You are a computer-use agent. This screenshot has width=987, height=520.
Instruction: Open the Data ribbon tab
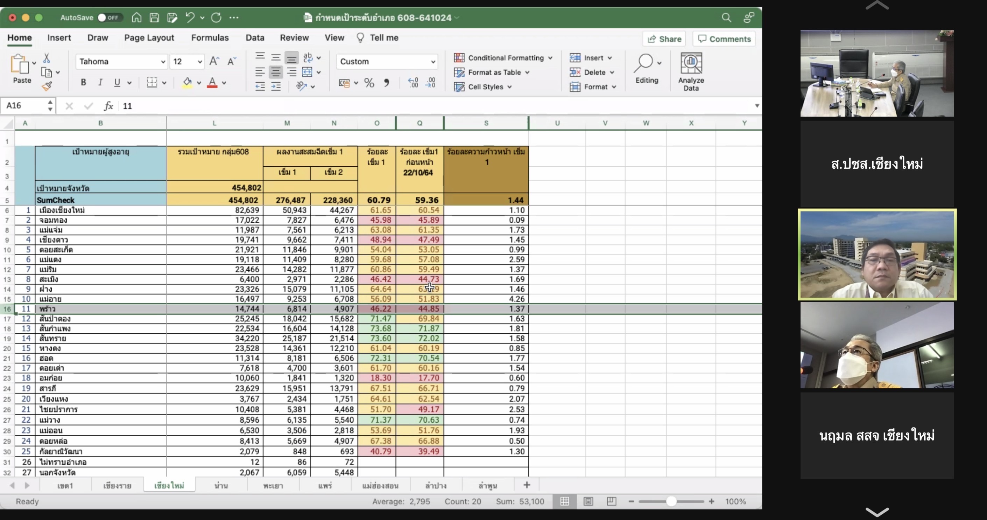(x=255, y=37)
